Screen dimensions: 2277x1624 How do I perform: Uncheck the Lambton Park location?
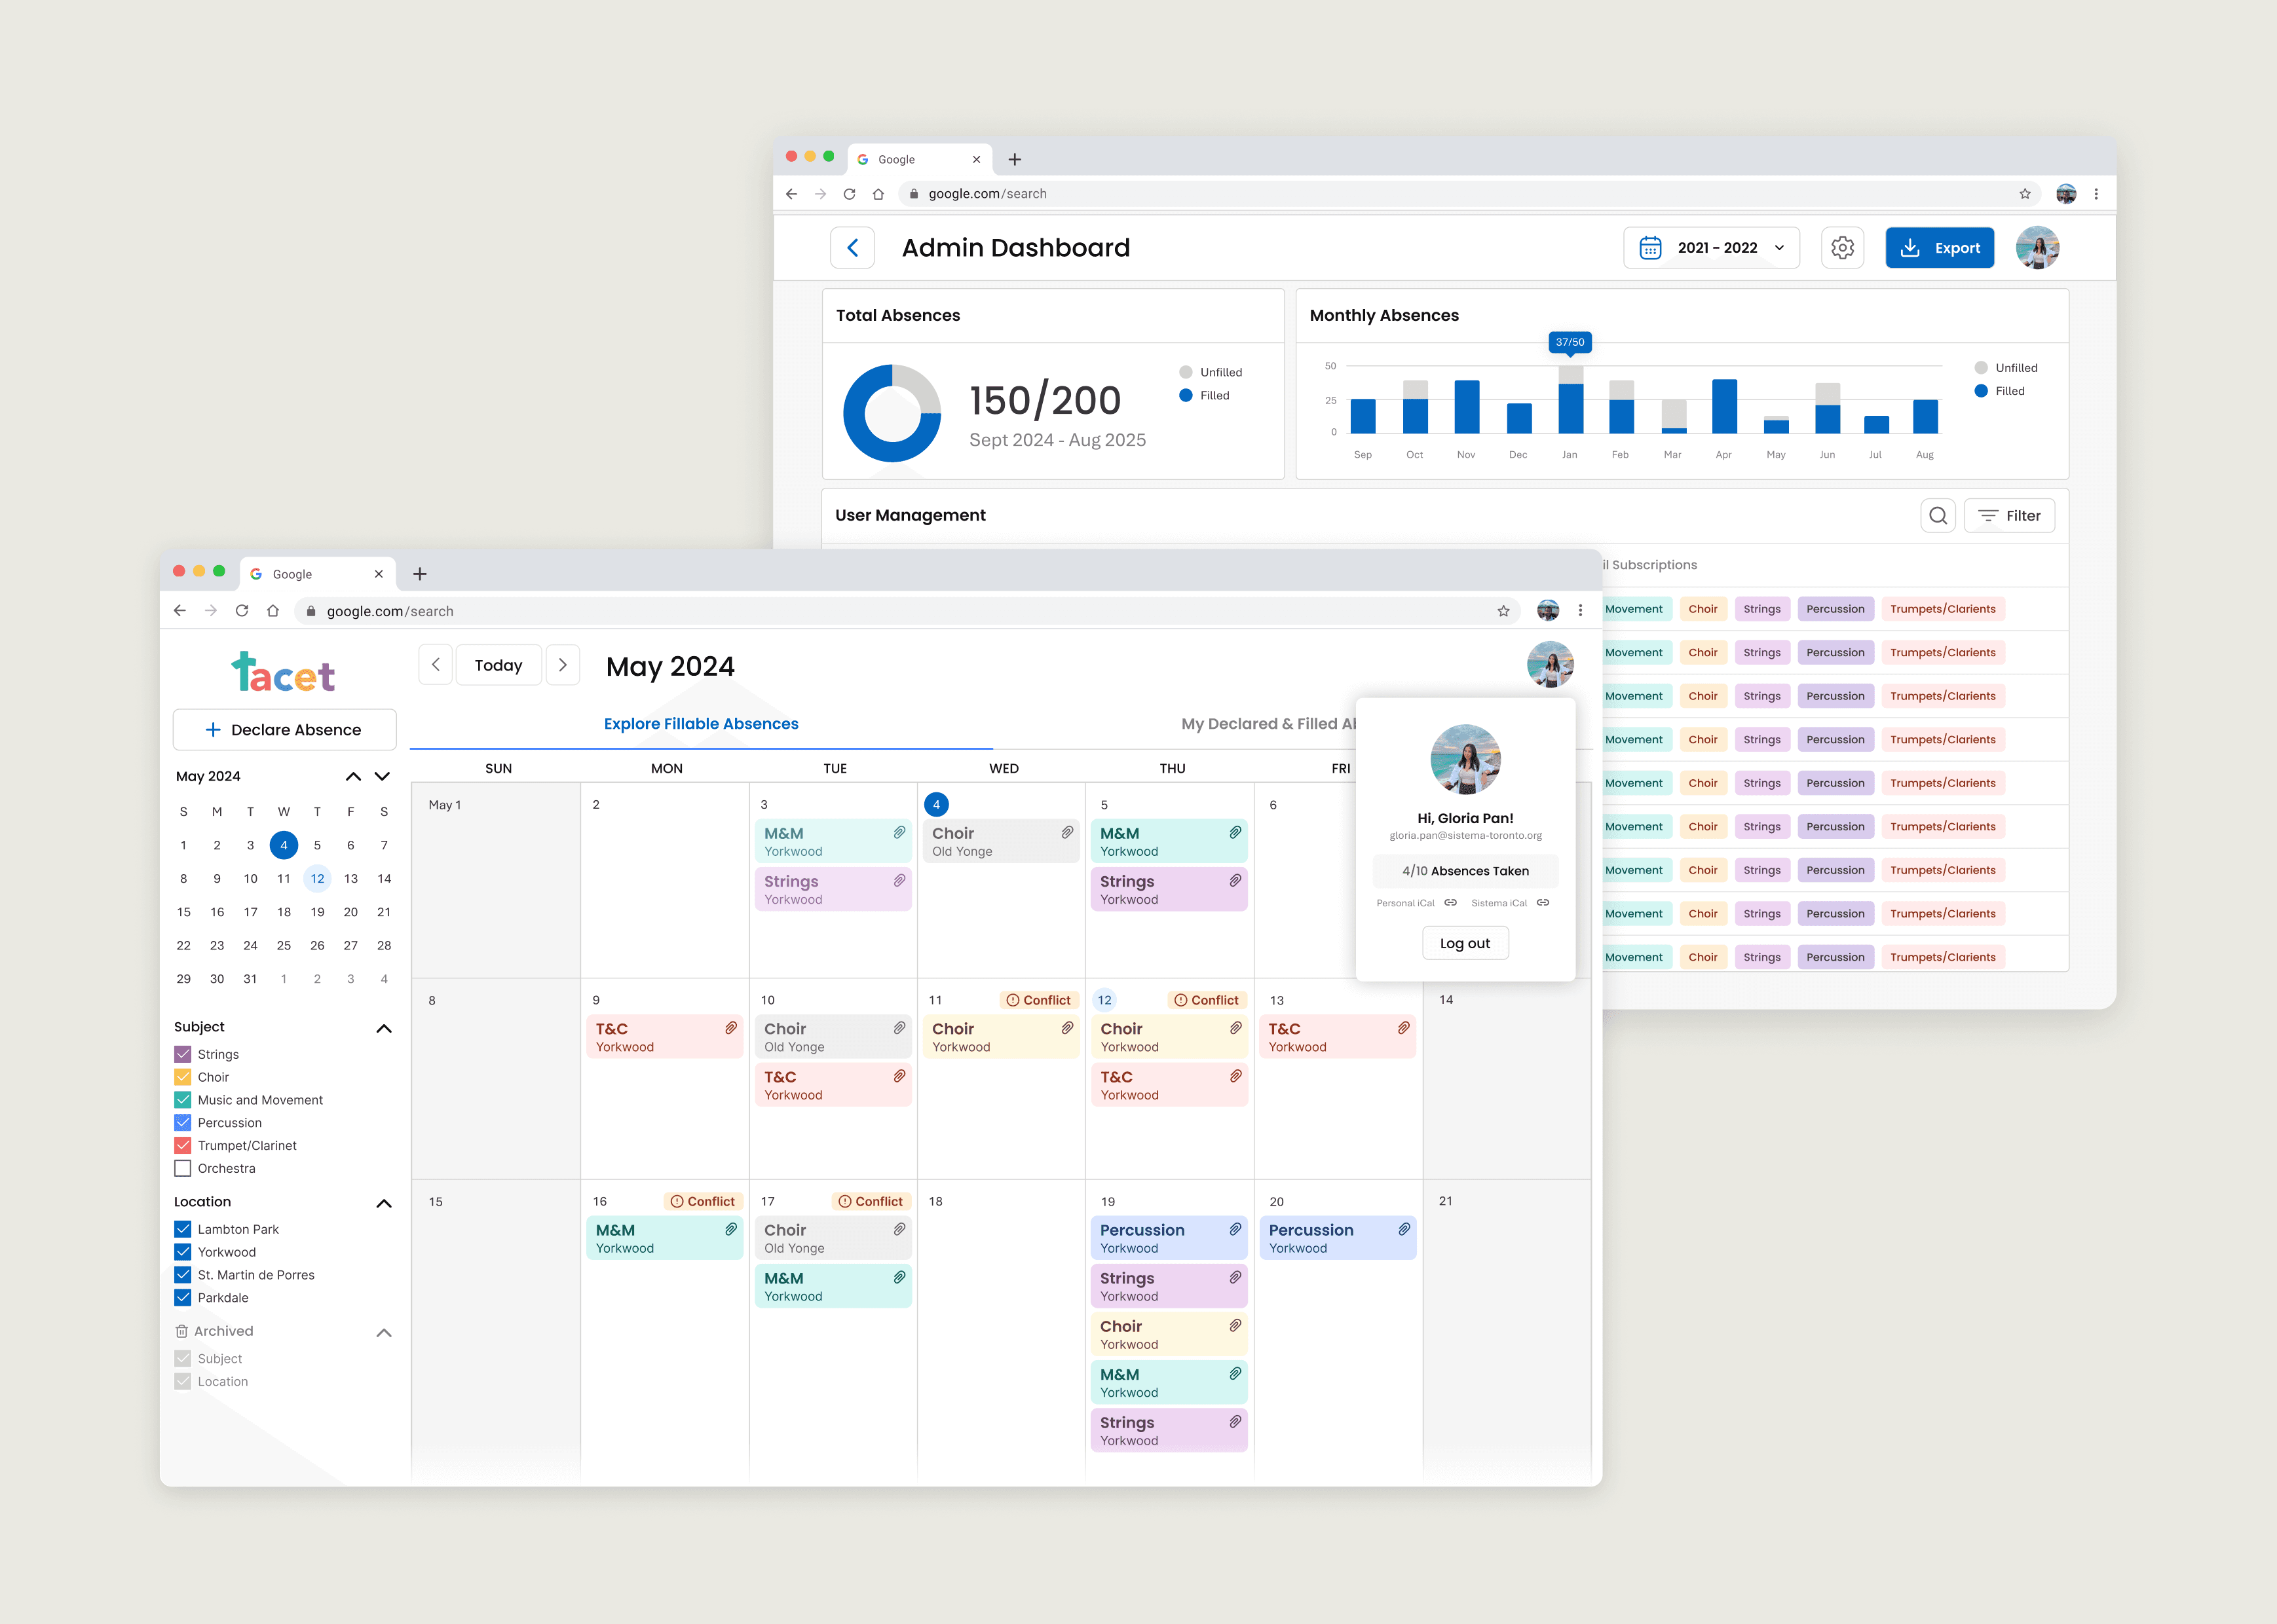coord(183,1229)
